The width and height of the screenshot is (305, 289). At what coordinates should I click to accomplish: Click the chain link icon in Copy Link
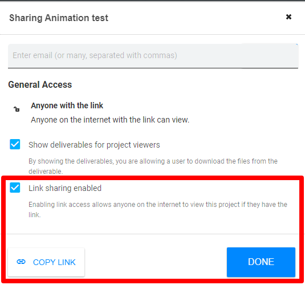[21, 262]
